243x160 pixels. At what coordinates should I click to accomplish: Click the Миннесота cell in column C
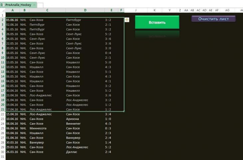coord(38,128)
